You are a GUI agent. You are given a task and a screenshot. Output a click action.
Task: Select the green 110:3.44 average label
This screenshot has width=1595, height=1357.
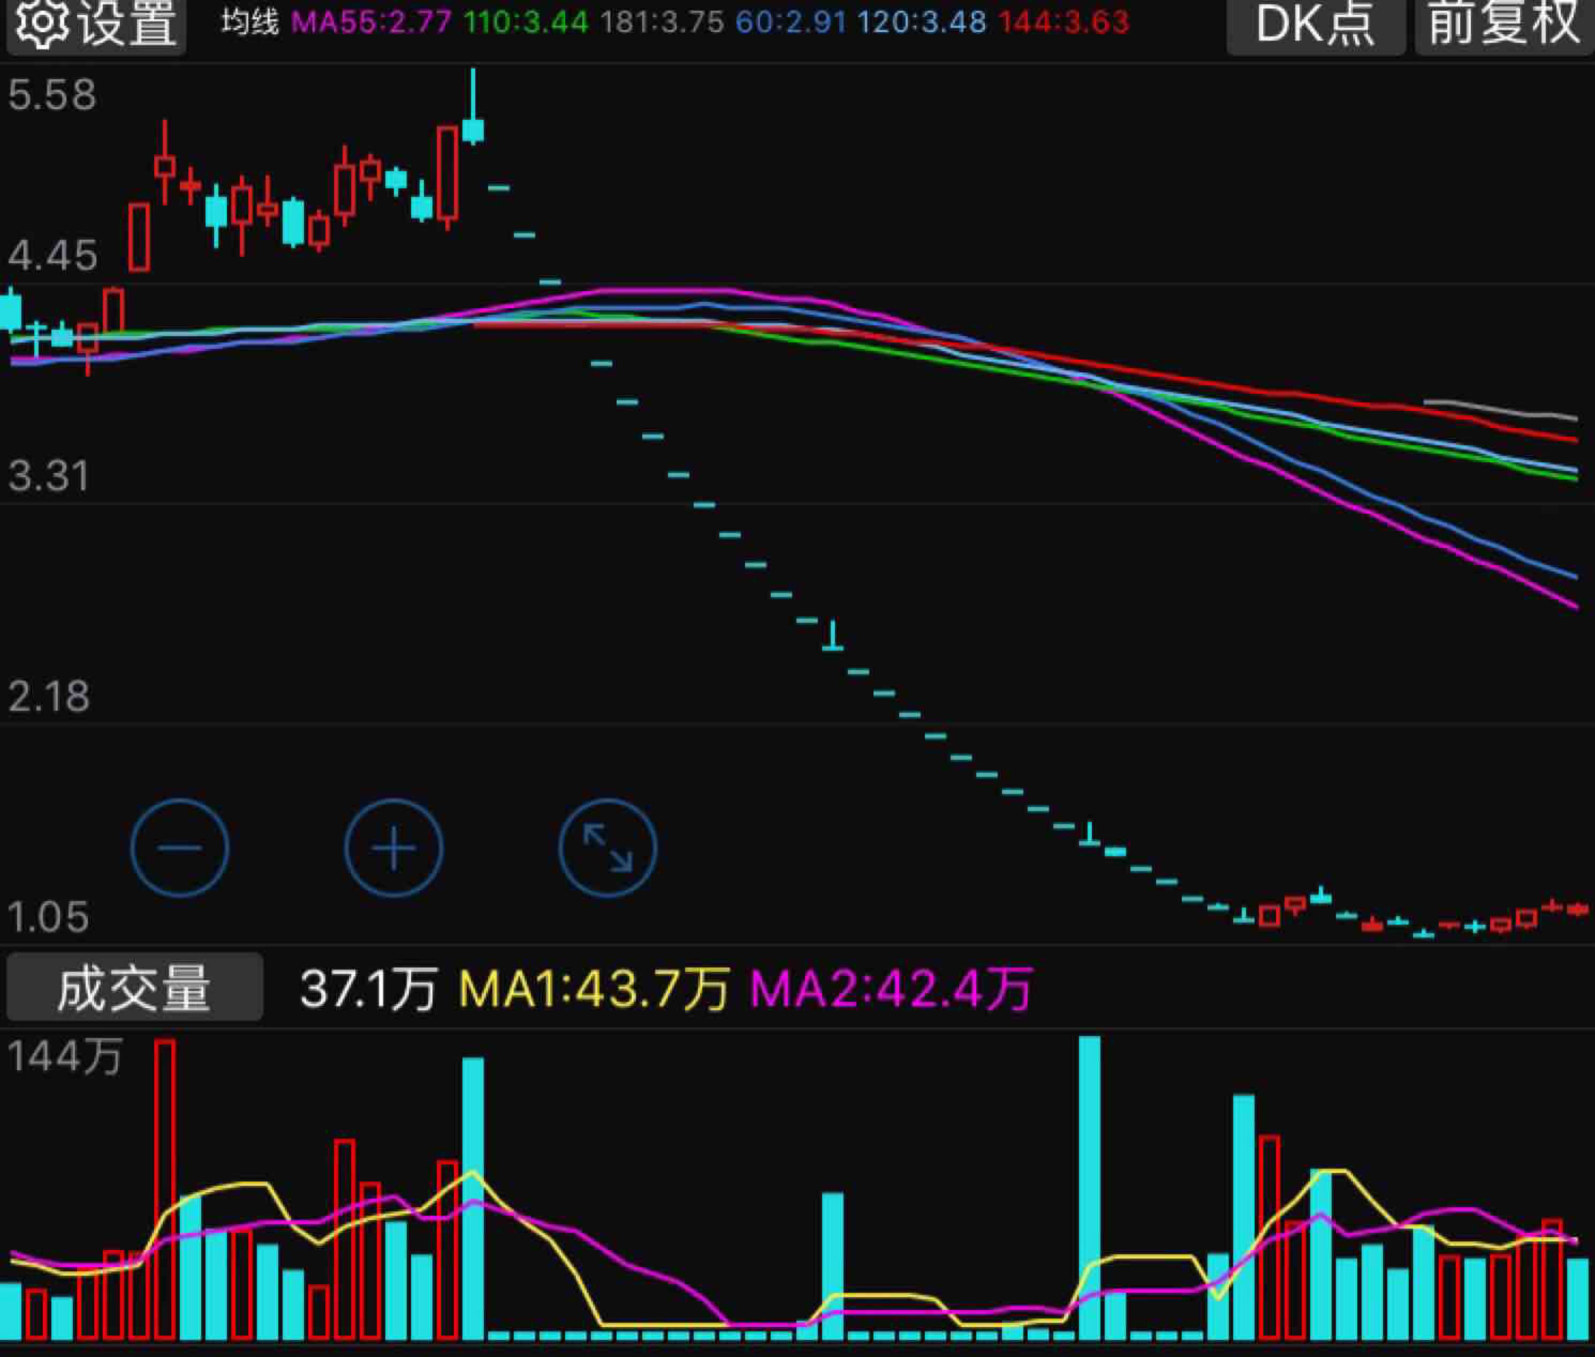[526, 22]
